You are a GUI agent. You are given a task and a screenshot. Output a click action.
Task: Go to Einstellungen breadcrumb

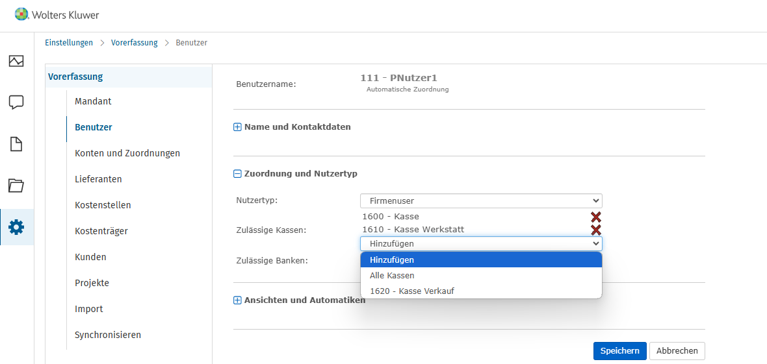69,43
